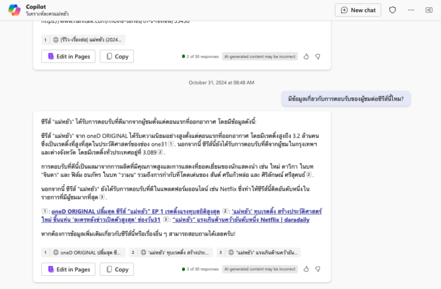Screen dimensions: 441x289
Task: Click the 'Copilot' title text
Action: (36, 7)
